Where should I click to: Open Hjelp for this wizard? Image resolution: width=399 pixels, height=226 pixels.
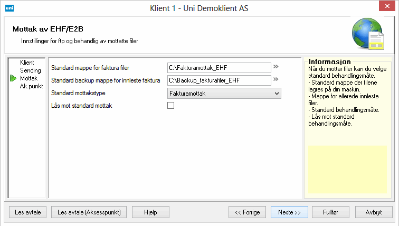click(150, 212)
